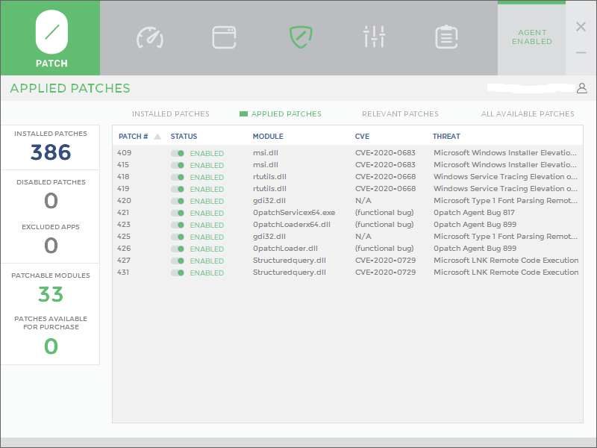597x448 pixels.
Task: Sort the list by Module column
Action: pos(268,137)
